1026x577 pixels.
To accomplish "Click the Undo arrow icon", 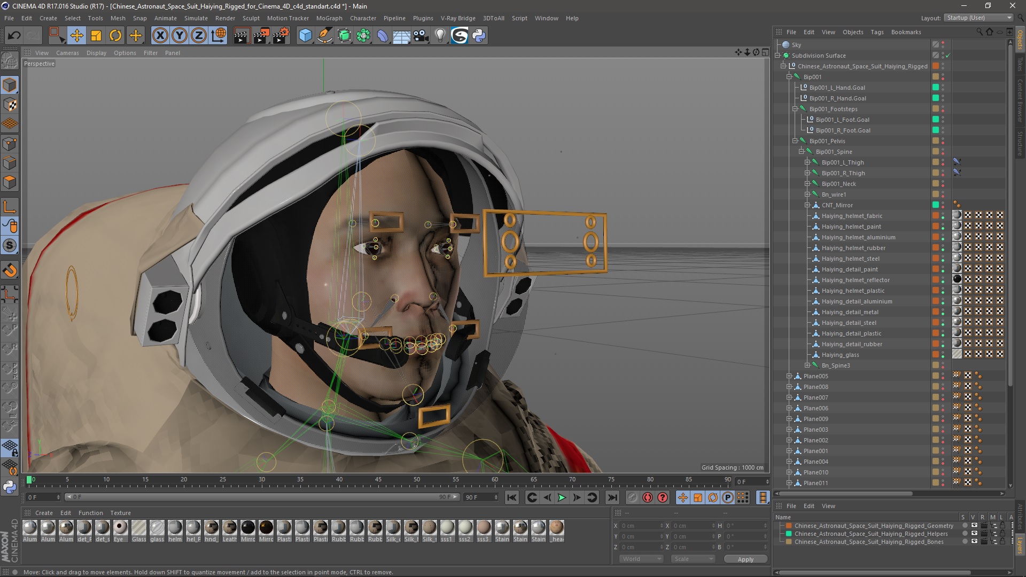I will 14,36.
